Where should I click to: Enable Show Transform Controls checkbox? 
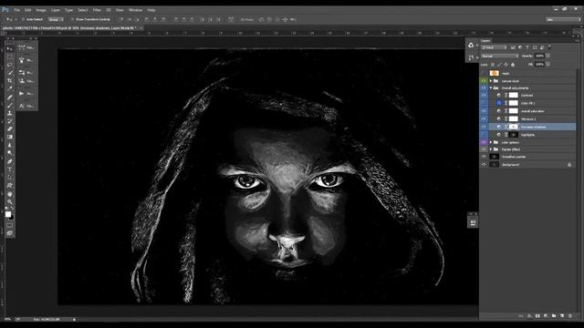[x=73, y=19]
